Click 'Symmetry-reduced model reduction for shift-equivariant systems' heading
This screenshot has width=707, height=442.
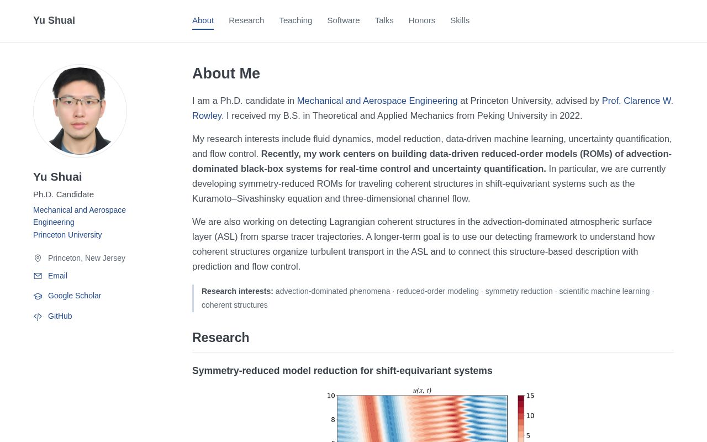(x=342, y=371)
